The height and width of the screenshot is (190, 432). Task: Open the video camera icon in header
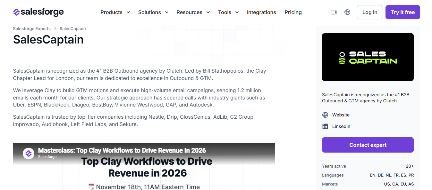coord(334,12)
